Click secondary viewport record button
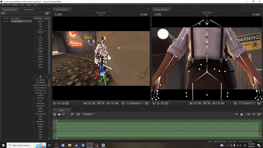Image resolution: width=263 pixels, height=148 pixels. [x=205, y=104]
